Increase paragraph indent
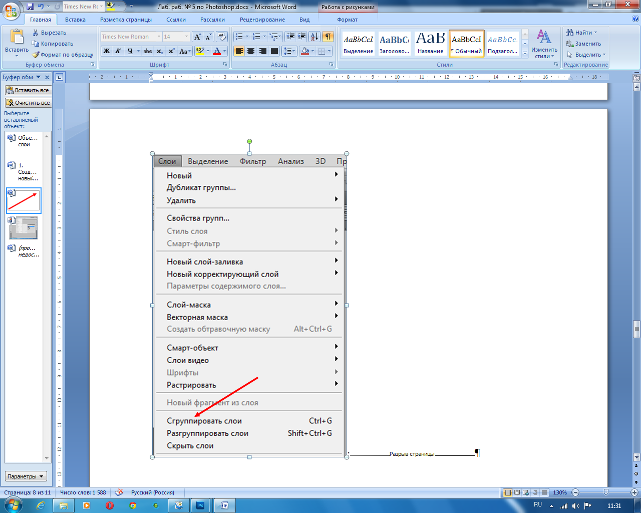This screenshot has height=513, width=641. [301, 37]
